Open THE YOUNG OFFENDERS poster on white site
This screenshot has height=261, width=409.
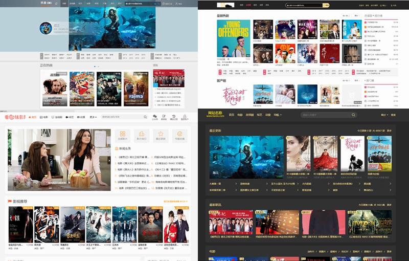tap(234, 38)
